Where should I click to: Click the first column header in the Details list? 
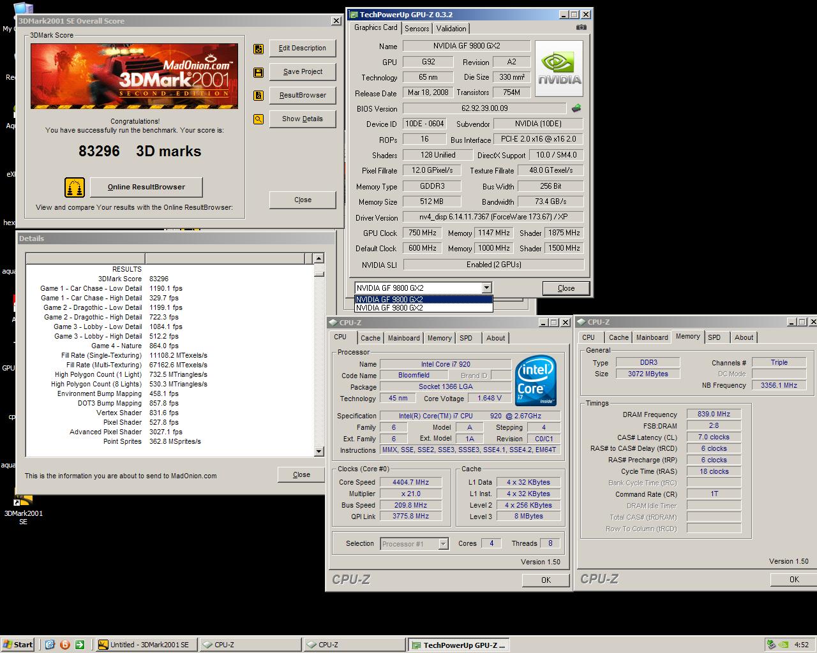pos(85,258)
